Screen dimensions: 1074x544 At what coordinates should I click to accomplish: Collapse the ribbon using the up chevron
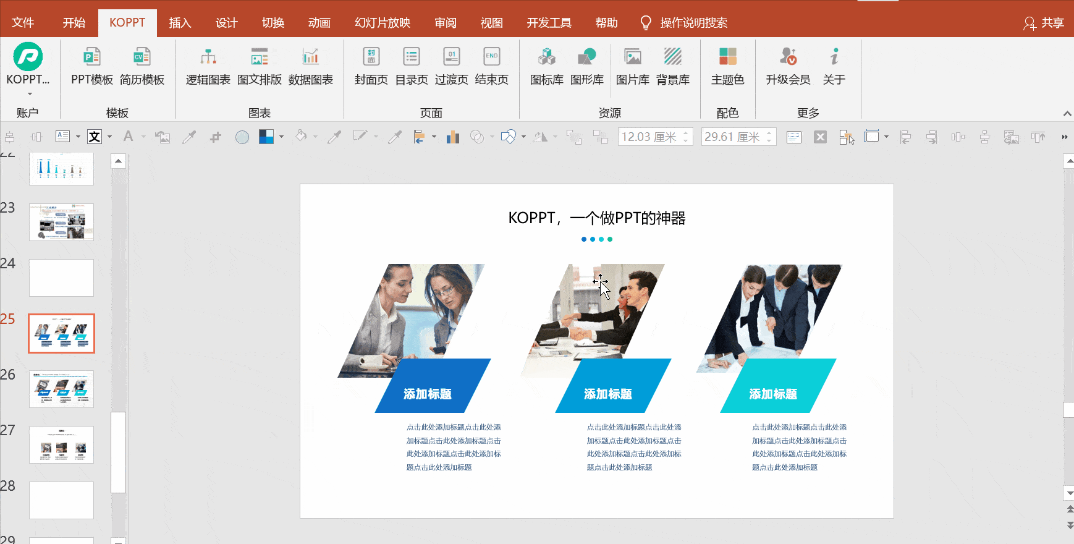pos(1067,114)
